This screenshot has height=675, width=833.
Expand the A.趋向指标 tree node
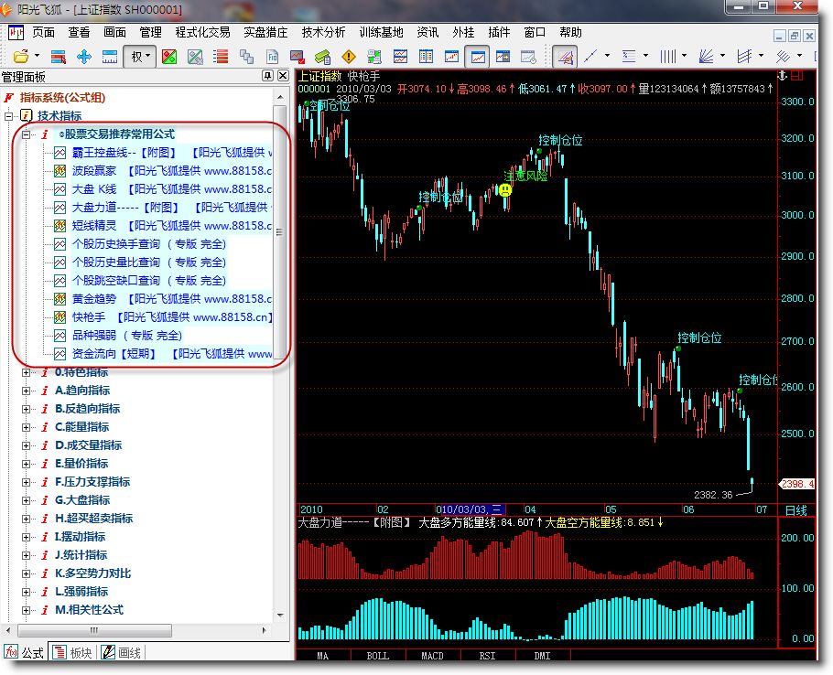coord(27,391)
